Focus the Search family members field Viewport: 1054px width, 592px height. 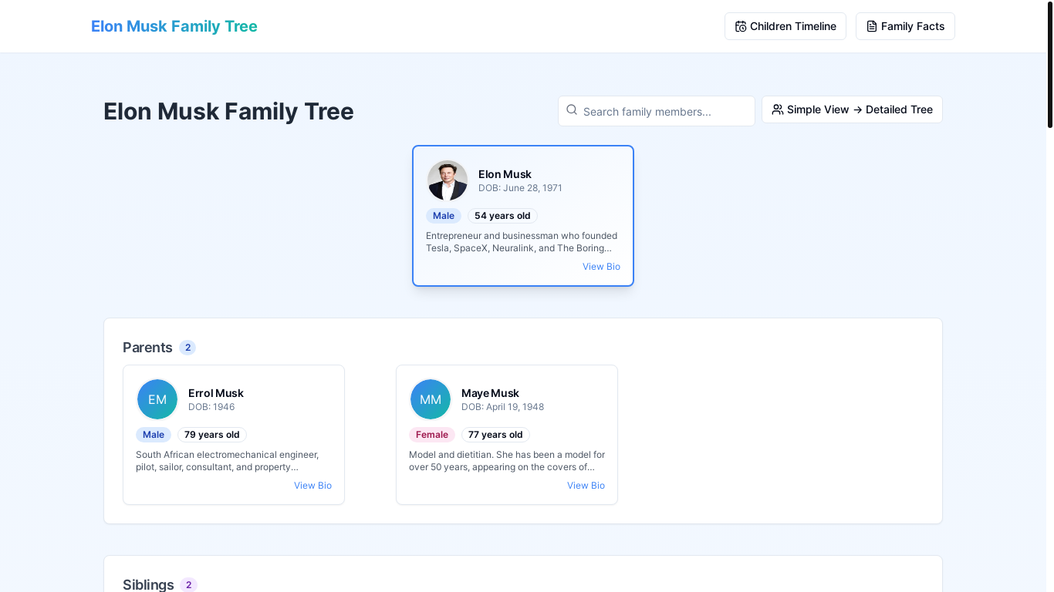[657, 111]
